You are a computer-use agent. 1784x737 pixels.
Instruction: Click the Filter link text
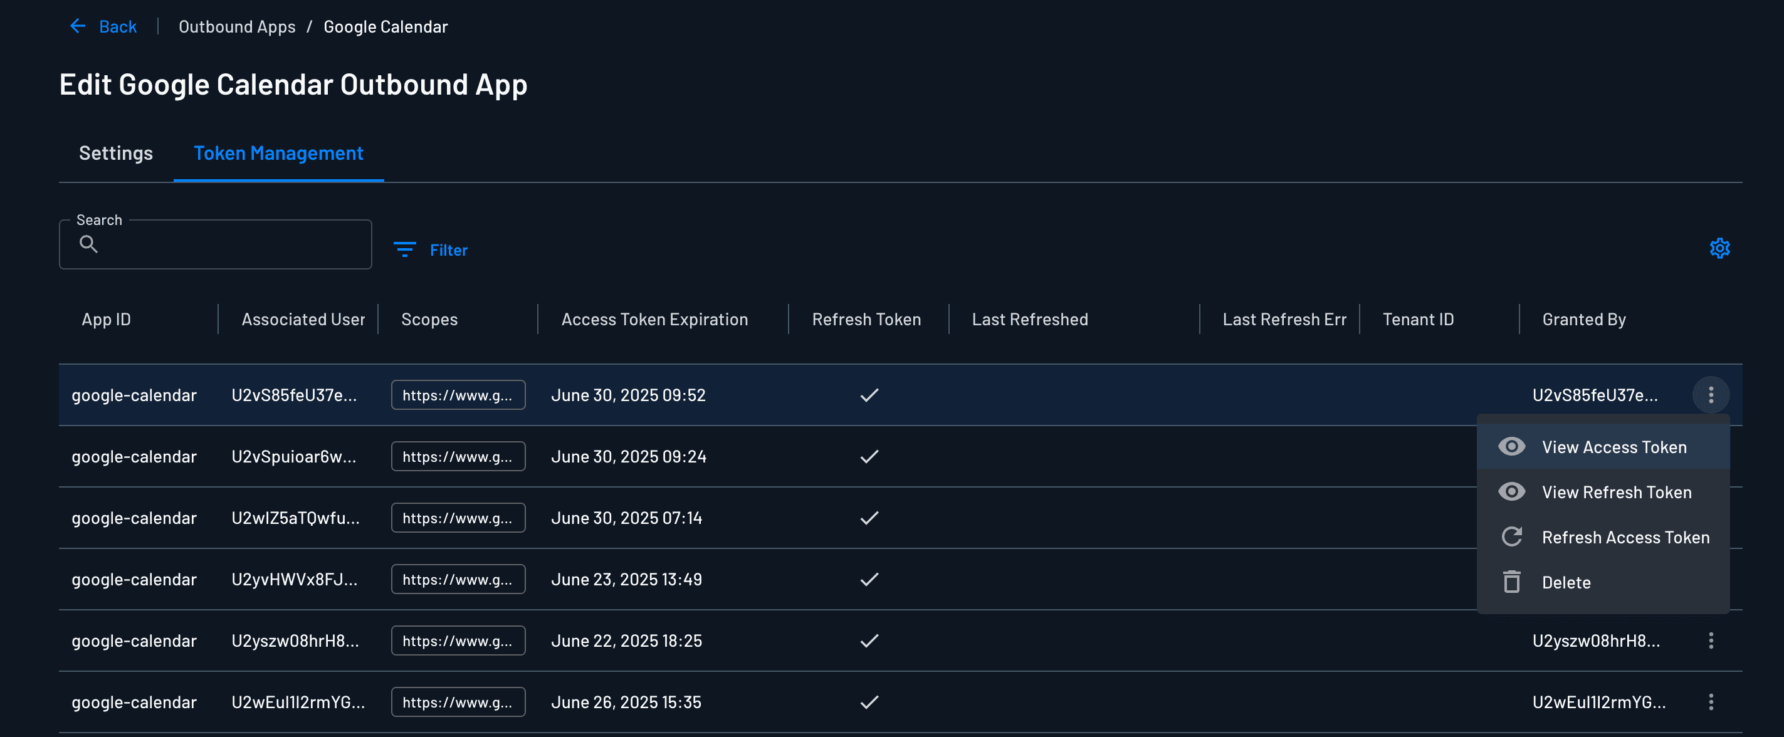[449, 250]
